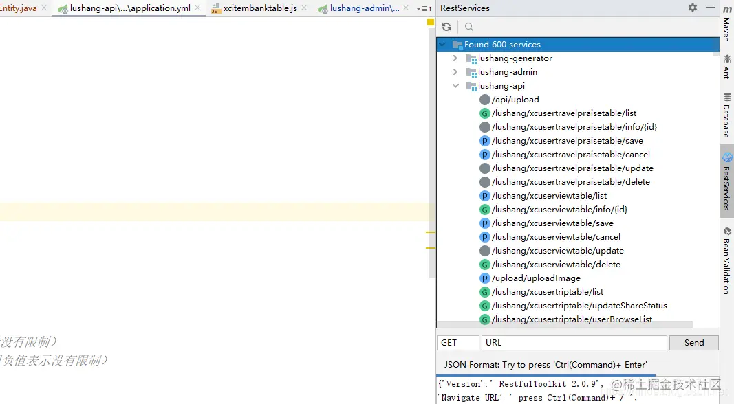Image resolution: width=734 pixels, height=404 pixels.
Task: Open the Bean Validation tool window
Action: [727, 260]
